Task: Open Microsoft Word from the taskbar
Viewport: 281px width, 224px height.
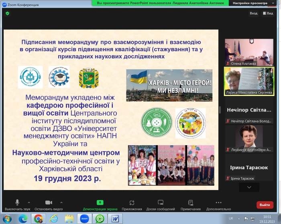Action: tap(115, 218)
